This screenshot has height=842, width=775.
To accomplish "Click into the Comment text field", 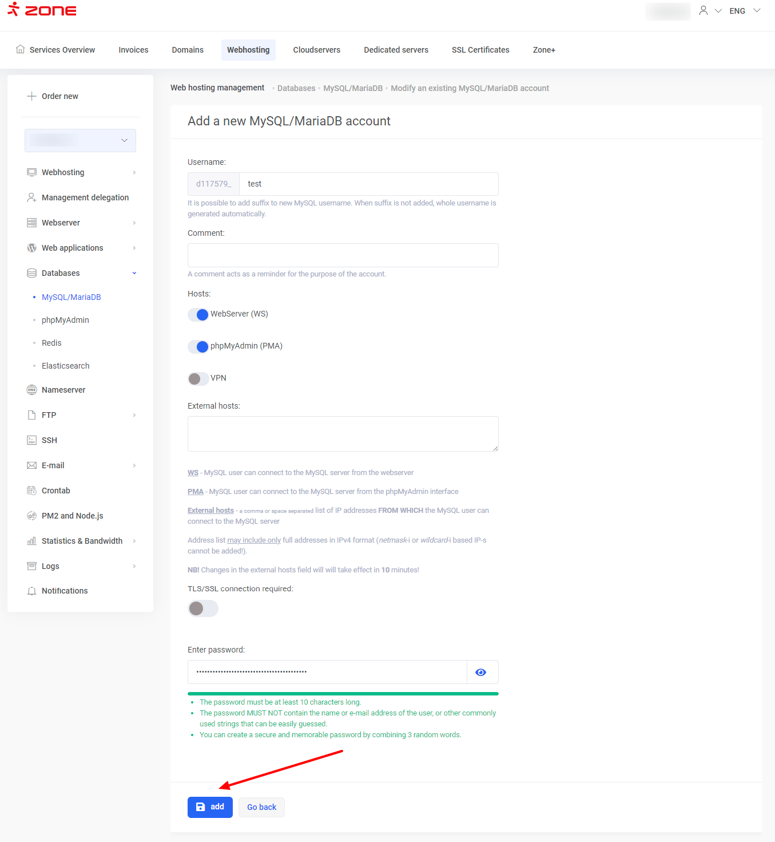I will pyautogui.click(x=343, y=255).
